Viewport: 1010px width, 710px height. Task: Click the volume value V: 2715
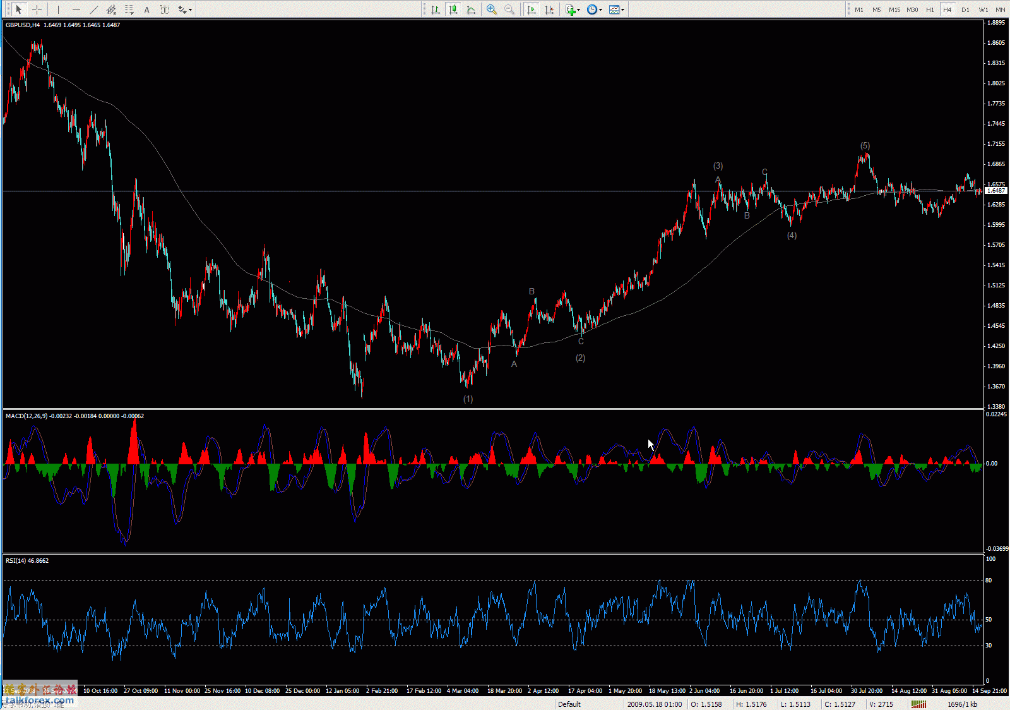(x=881, y=704)
